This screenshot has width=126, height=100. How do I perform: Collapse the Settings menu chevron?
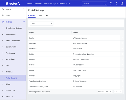[x=24, y=22]
